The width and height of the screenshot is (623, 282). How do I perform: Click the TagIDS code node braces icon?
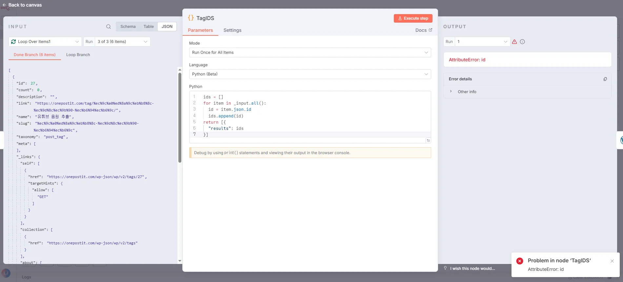[191, 18]
